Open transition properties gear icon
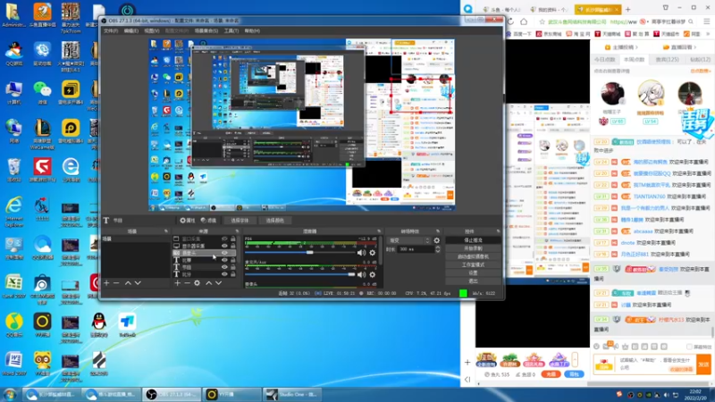The width and height of the screenshot is (715, 402). (x=437, y=240)
